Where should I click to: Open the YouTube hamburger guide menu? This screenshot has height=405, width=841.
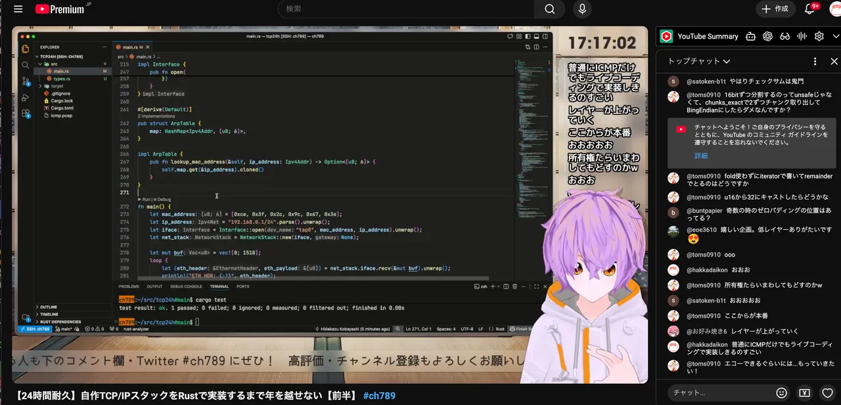18,9
